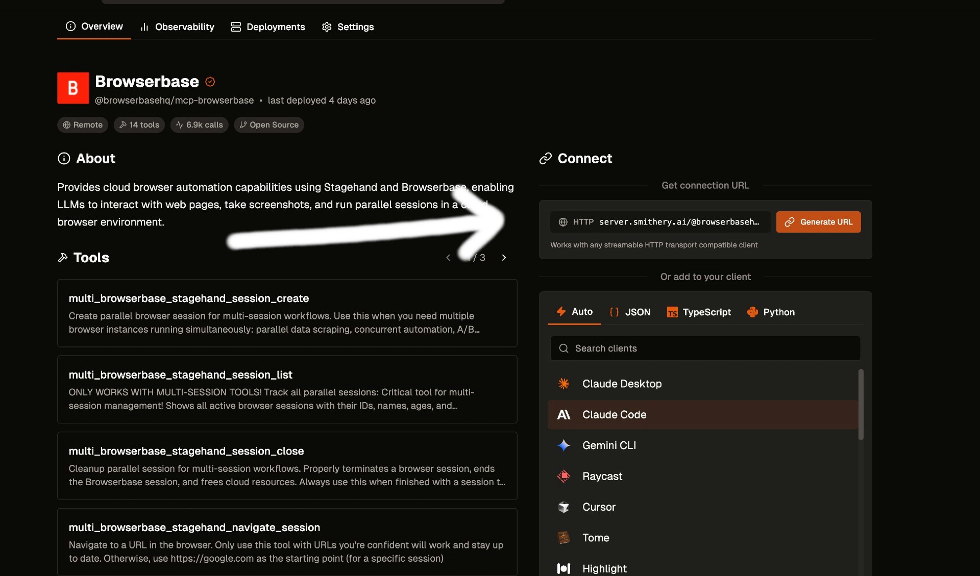Click in the Search clients field
Screen dimensions: 980x576
coord(705,348)
